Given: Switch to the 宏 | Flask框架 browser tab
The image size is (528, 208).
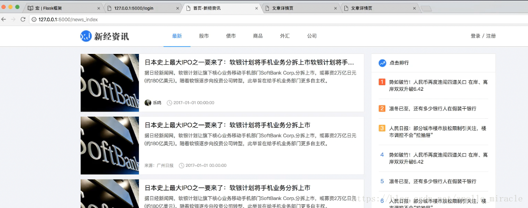Looking at the screenshot, I should tap(65, 9).
